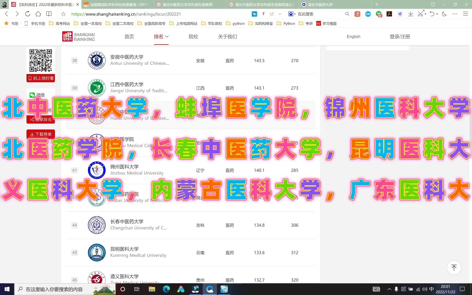Expand the 排名 navigation dropdown
Image resolution: width=472 pixels, height=295 pixels.
pyautogui.click(x=161, y=37)
